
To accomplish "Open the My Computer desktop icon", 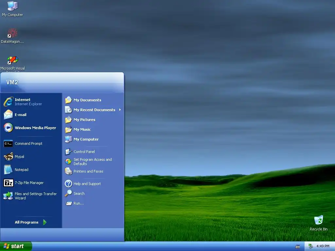I will [12, 6].
